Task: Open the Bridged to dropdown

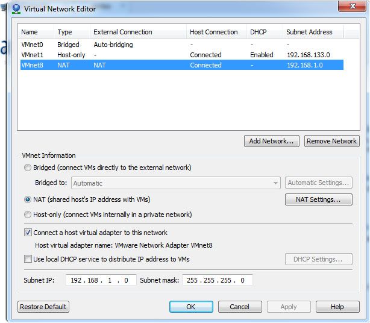Action: (x=176, y=183)
